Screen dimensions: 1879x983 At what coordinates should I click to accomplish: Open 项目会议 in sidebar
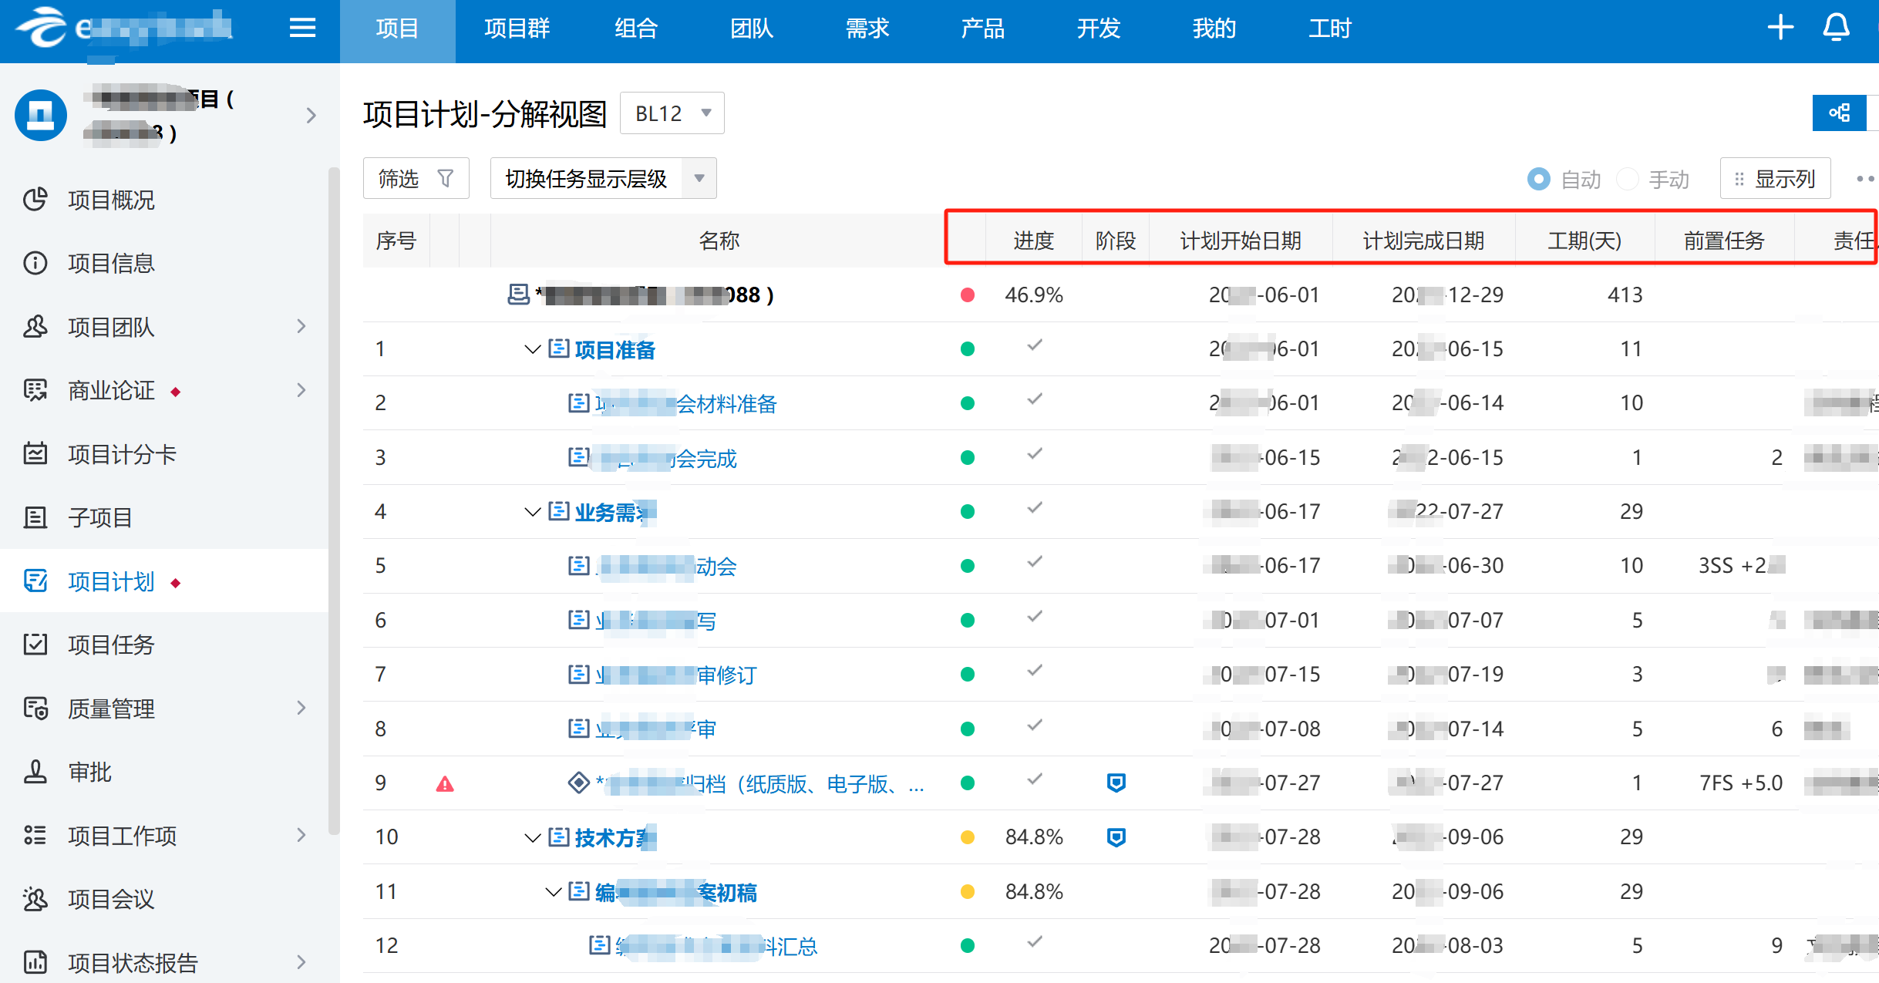[x=111, y=899]
